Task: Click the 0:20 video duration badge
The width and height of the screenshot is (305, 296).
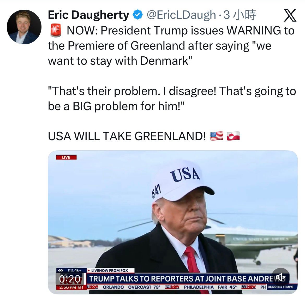Action: [70, 279]
